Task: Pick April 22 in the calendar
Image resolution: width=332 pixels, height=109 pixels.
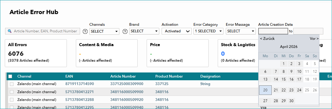Action: pyautogui.click(x=283, y=90)
